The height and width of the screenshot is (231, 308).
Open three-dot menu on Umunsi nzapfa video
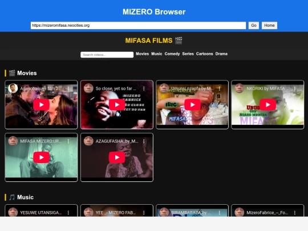pos(220,88)
